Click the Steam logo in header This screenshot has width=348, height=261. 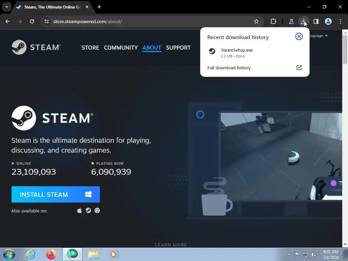coord(36,47)
